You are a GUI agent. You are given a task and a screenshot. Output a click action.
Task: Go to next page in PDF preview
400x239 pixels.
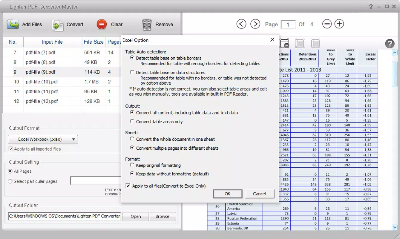pos(255,24)
